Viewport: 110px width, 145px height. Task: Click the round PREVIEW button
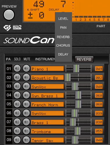(9, 15)
